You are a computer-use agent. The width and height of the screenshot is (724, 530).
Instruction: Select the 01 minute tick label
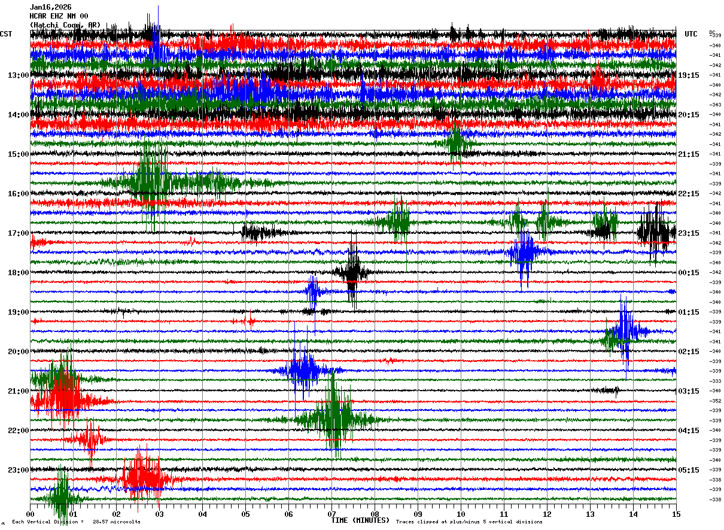pos(73,514)
